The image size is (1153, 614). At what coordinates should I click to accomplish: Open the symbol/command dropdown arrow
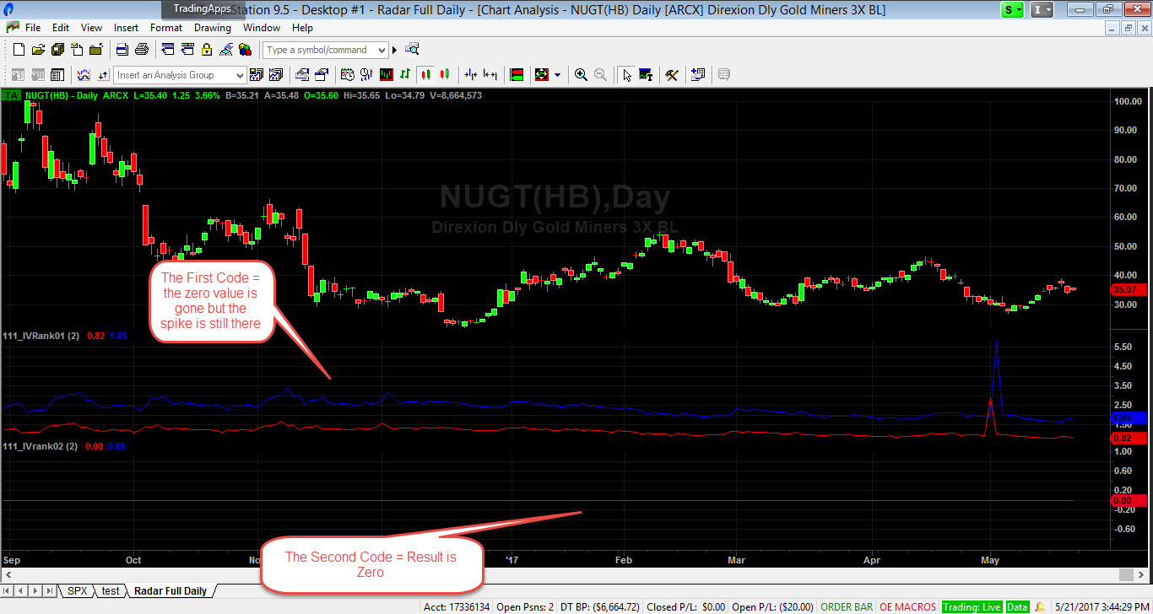tap(382, 51)
